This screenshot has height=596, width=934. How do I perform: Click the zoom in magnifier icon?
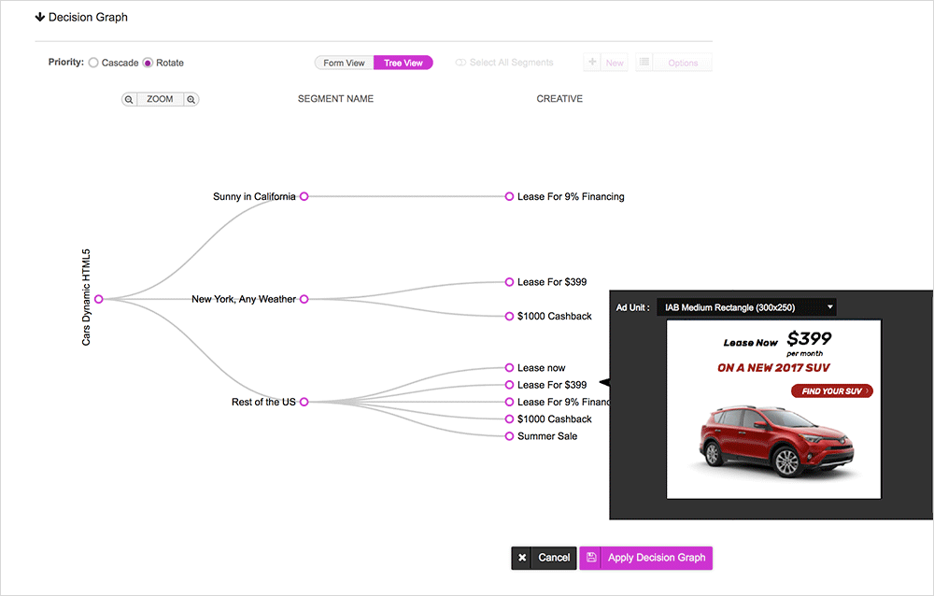(x=191, y=99)
